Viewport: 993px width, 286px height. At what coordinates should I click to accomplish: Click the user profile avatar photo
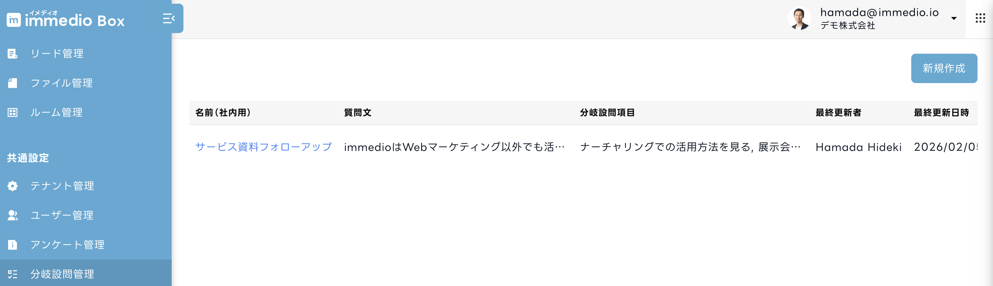coord(799,18)
